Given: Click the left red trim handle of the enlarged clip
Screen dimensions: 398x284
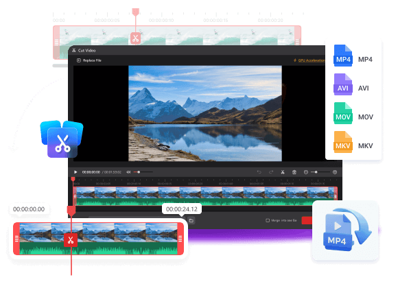Looking at the screenshot, I should (16, 239).
